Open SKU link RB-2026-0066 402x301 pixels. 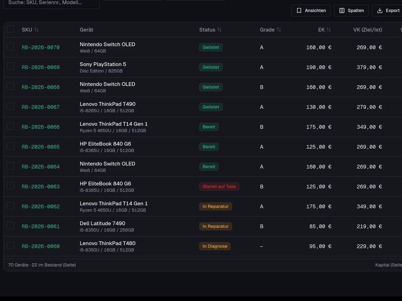pyautogui.click(x=41, y=127)
